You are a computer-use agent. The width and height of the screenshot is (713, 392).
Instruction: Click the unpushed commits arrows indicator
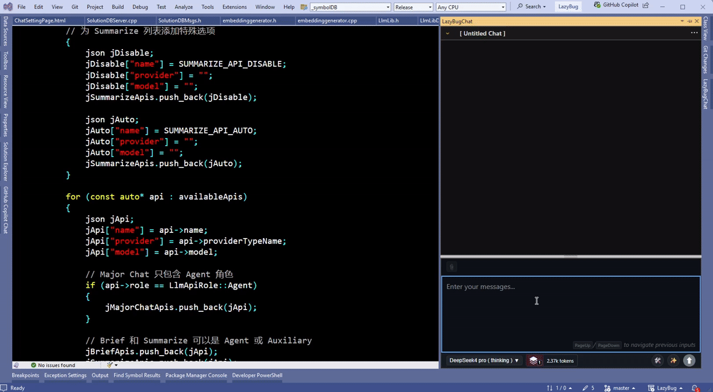click(x=559, y=388)
